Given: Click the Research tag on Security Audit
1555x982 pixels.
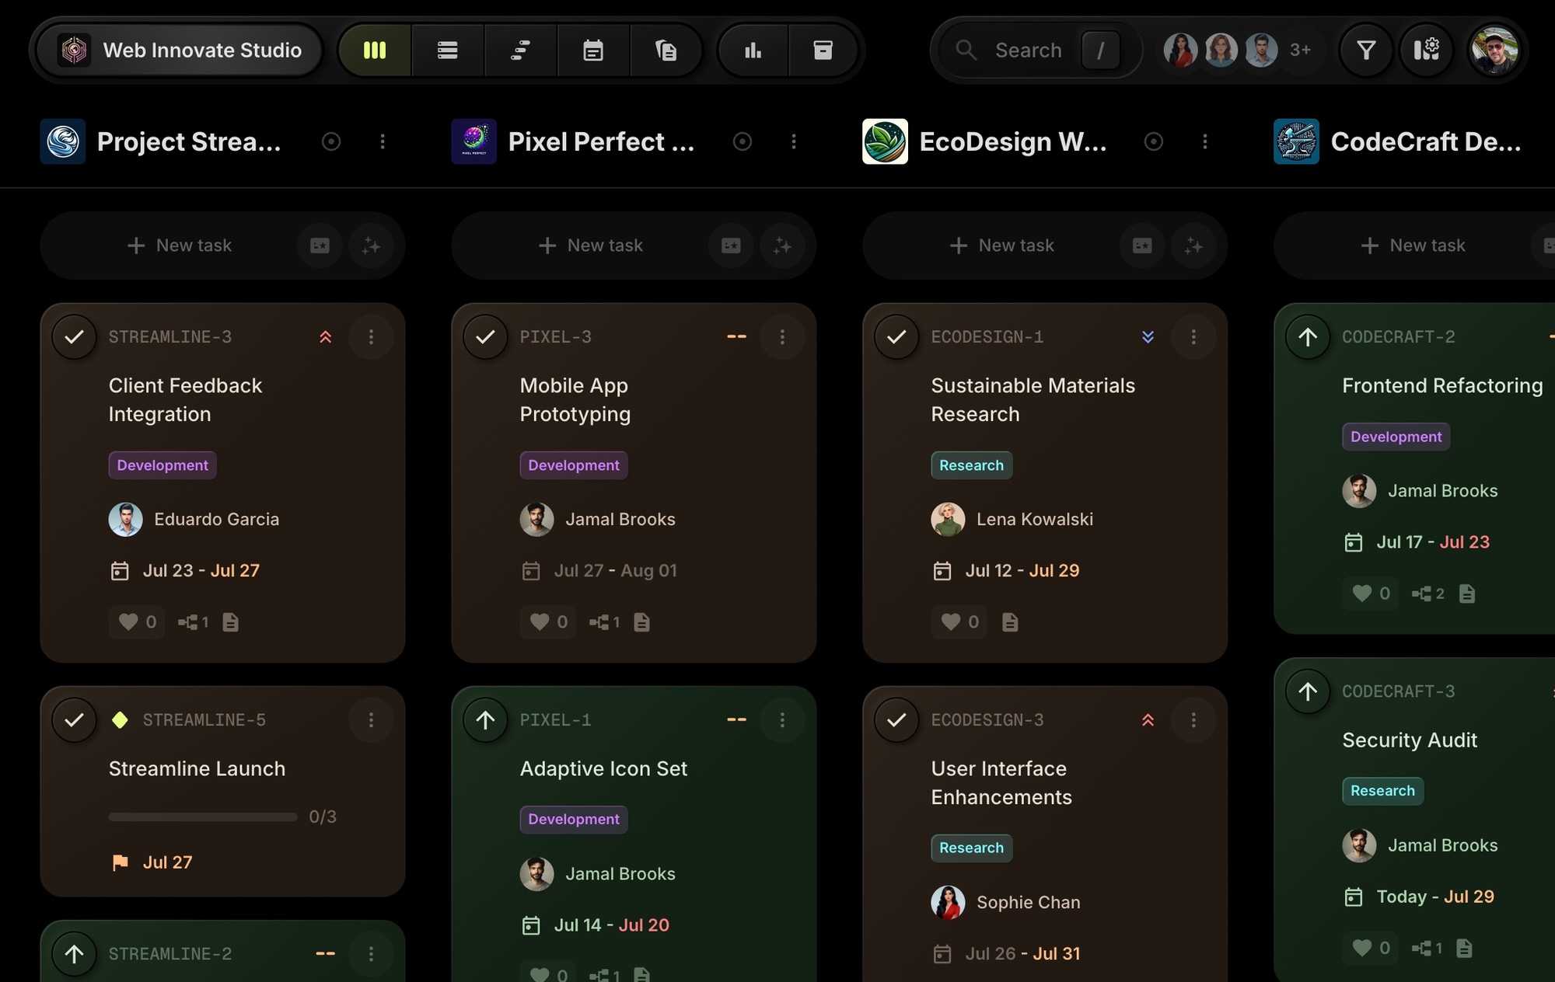Looking at the screenshot, I should [1382, 791].
